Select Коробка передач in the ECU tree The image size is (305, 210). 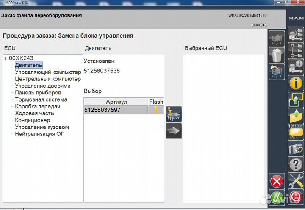coord(38,106)
